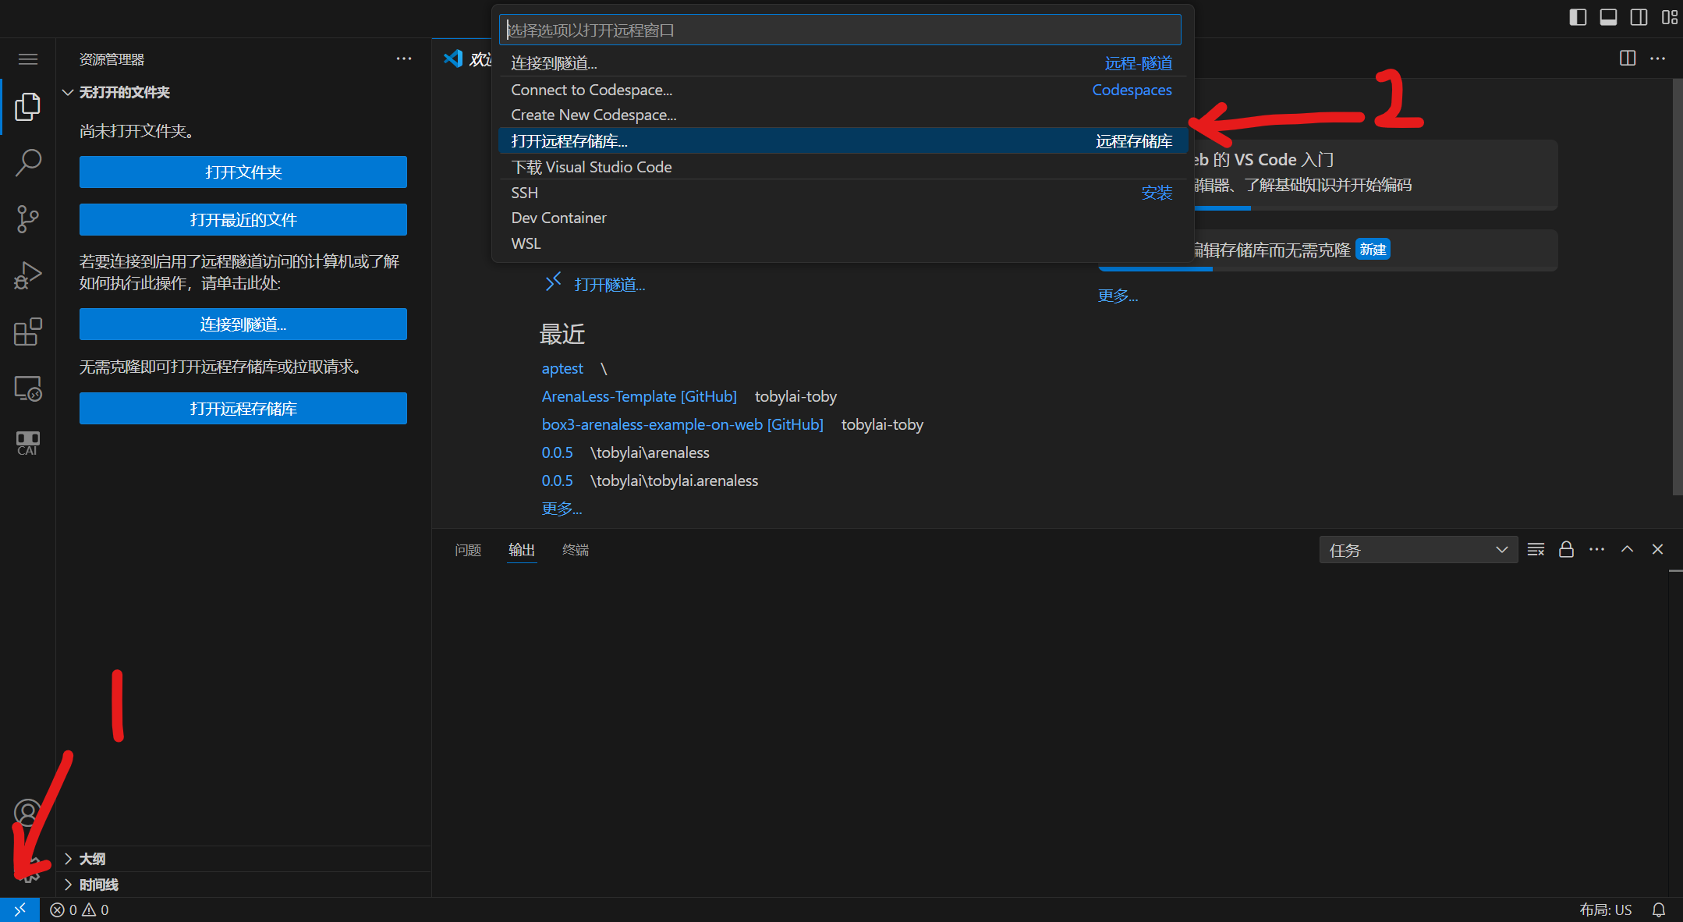Expand the 大纲 outline section
Screen dimensions: 1683x922
click(92, 859)
